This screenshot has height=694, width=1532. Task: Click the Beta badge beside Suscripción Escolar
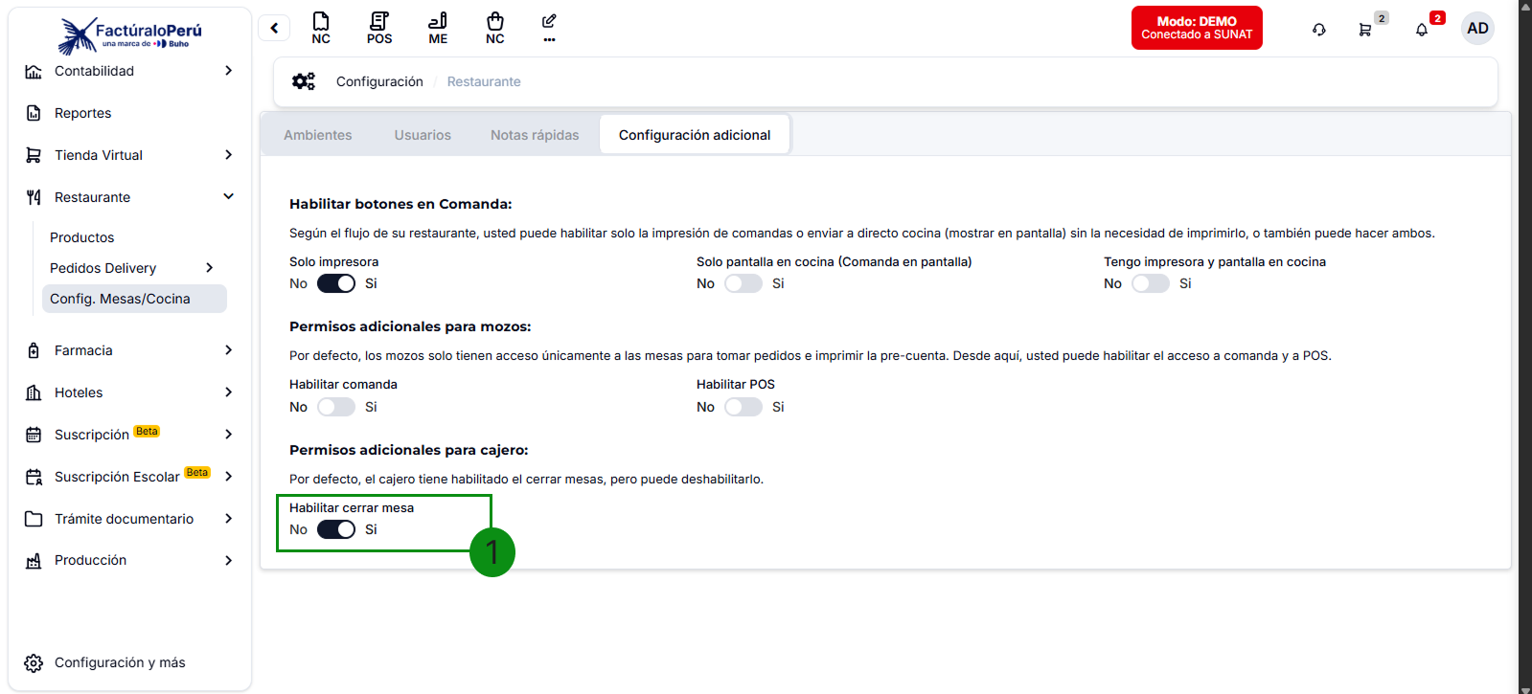tap(197, 473)
